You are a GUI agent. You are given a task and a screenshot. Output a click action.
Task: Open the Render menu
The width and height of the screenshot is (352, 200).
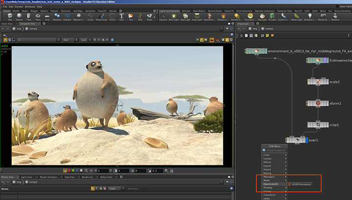tap(19, 7)
